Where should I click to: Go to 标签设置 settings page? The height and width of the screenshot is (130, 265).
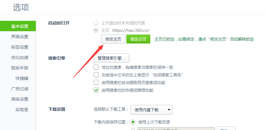(x=20, y=47)
